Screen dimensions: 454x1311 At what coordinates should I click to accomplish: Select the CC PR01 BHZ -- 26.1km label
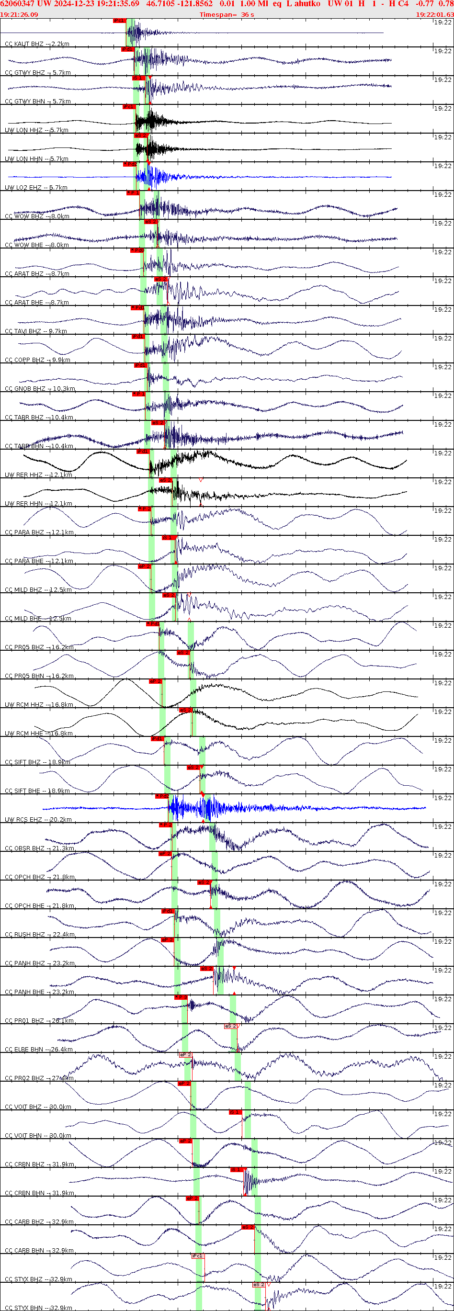[x=39, y=1021]
